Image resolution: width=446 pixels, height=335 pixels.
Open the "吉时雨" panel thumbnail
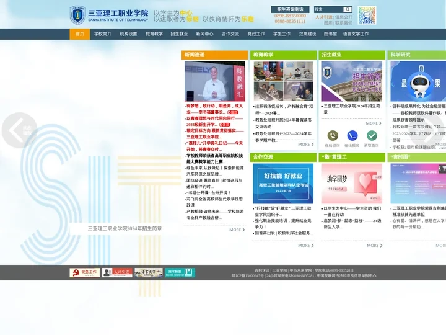pyautogui.click(x=418, y=184)
